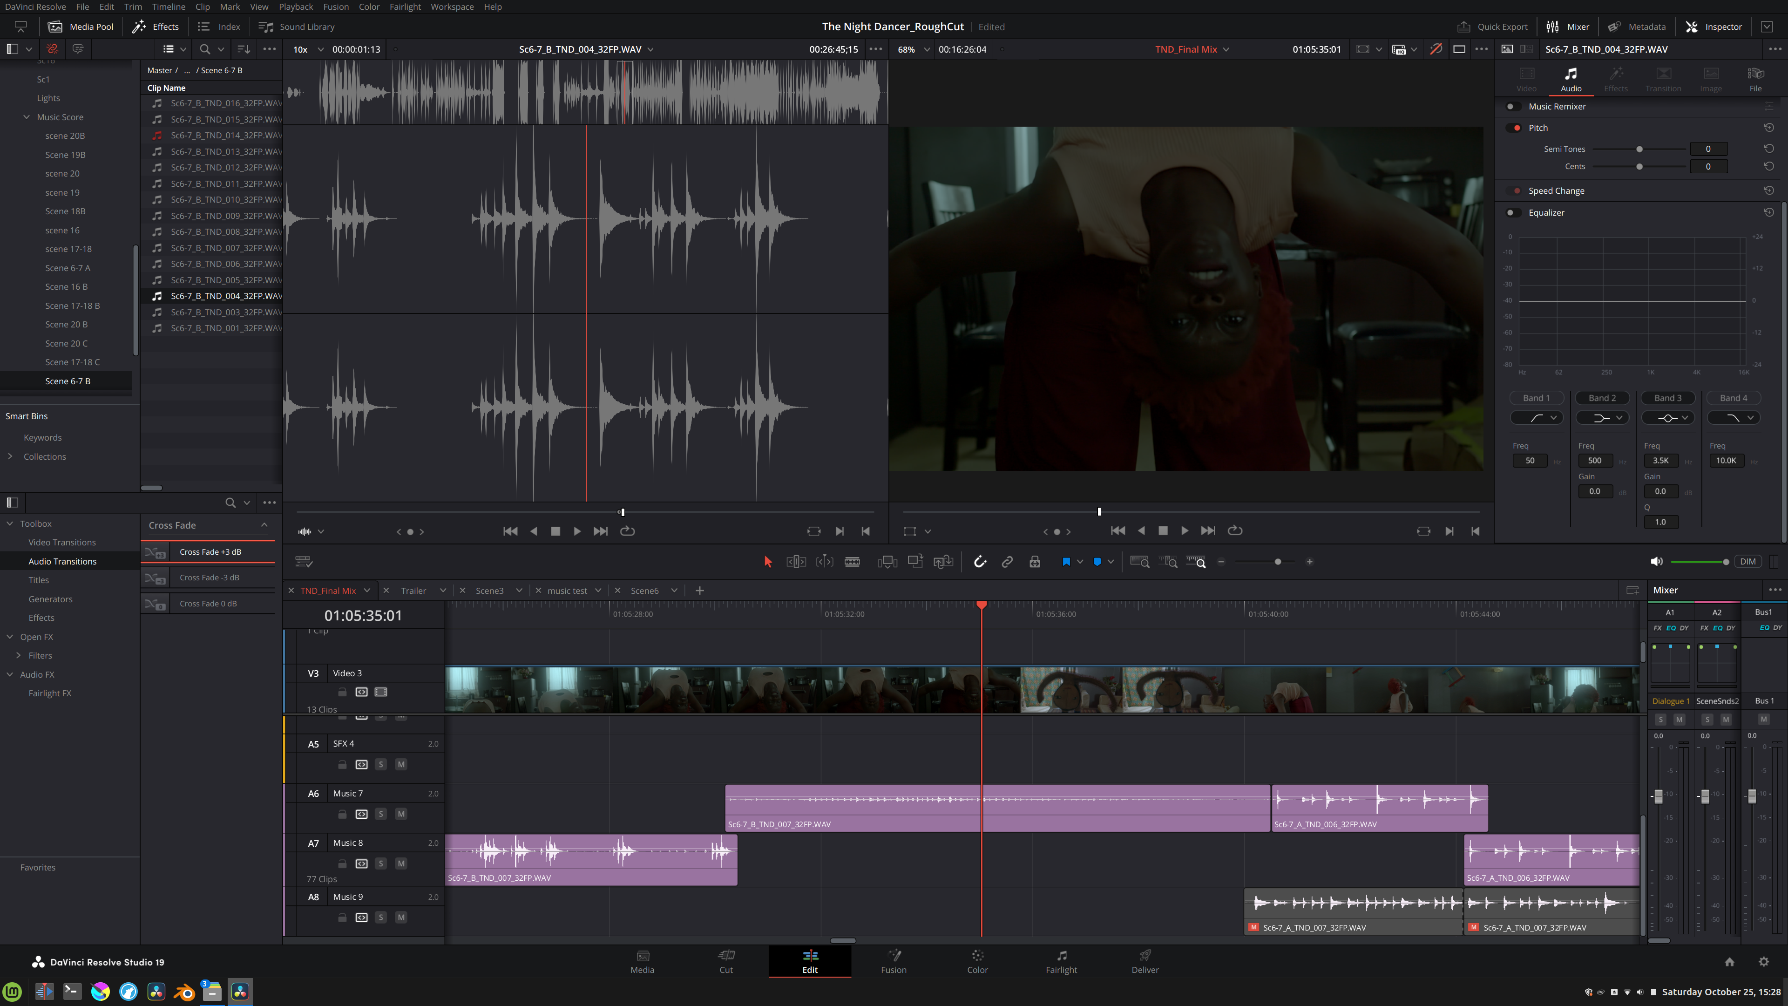
Task: Collapse the Music Score bin folder
Action: click(x=27, y=116)
